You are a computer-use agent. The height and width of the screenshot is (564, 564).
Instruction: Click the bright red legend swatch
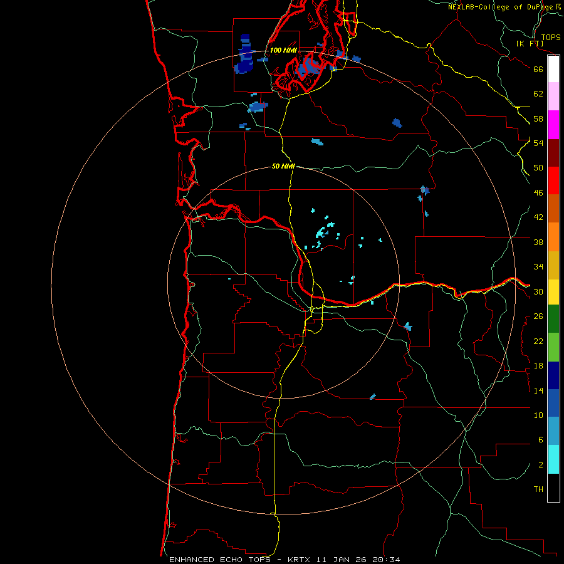(553, 180)
